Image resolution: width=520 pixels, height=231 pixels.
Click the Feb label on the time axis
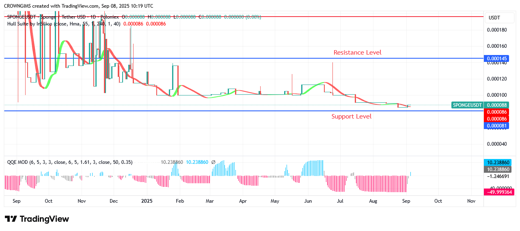179,201
